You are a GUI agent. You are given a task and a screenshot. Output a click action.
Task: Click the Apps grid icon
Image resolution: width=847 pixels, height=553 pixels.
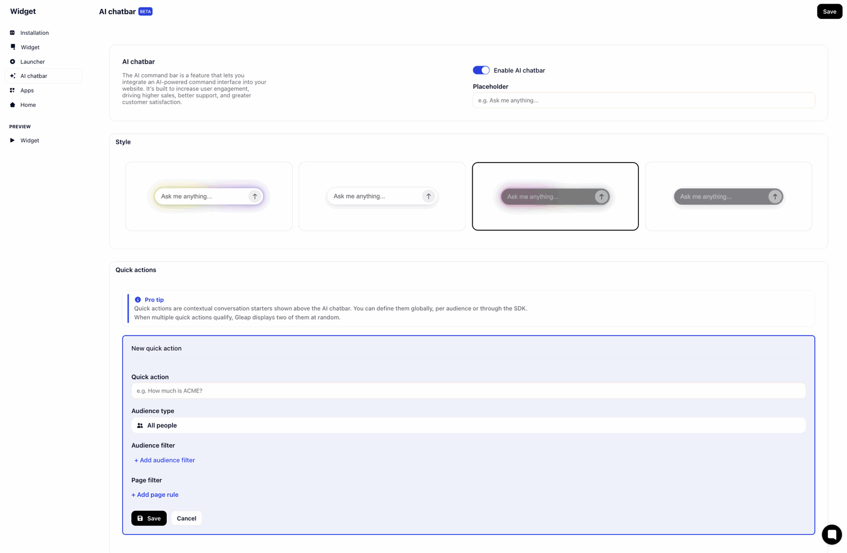pos(12,90)
